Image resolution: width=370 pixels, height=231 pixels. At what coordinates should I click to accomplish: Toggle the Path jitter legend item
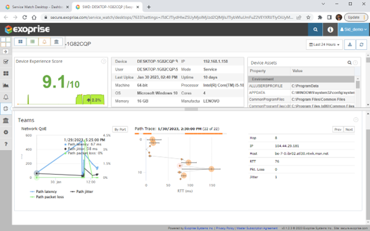point(82,192)
